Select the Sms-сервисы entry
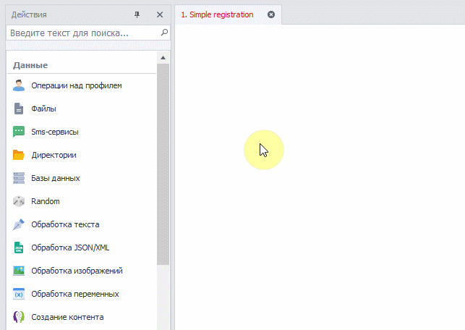The image size is (465, 330). coord(55,132)
